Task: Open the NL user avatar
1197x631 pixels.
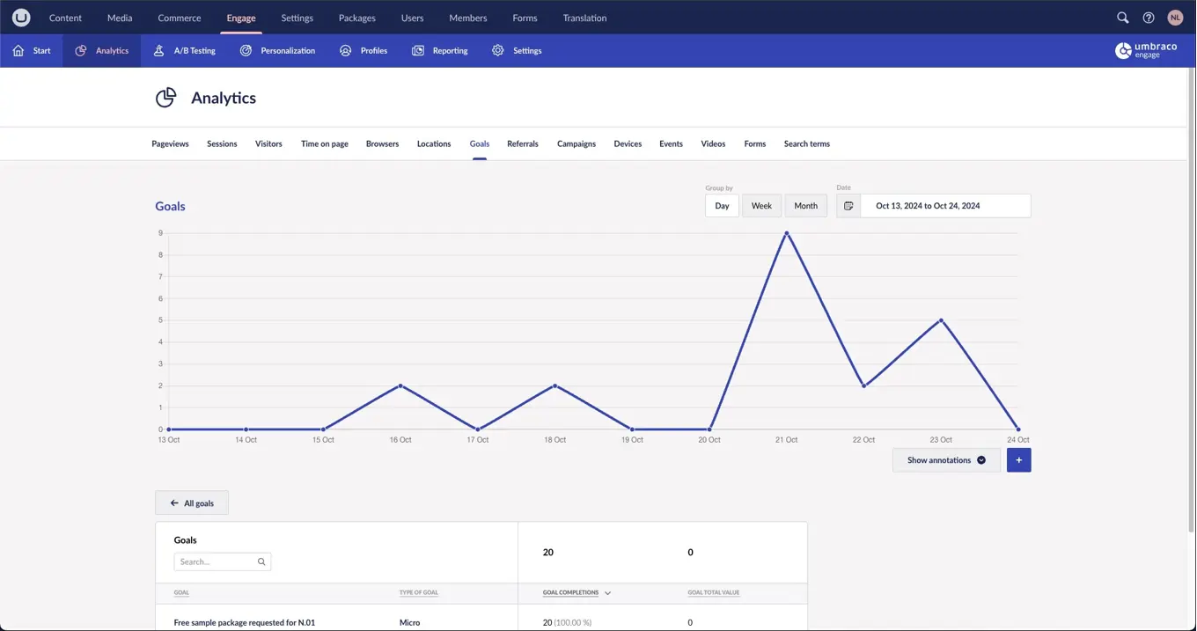Action: (x=1175, y=18)
